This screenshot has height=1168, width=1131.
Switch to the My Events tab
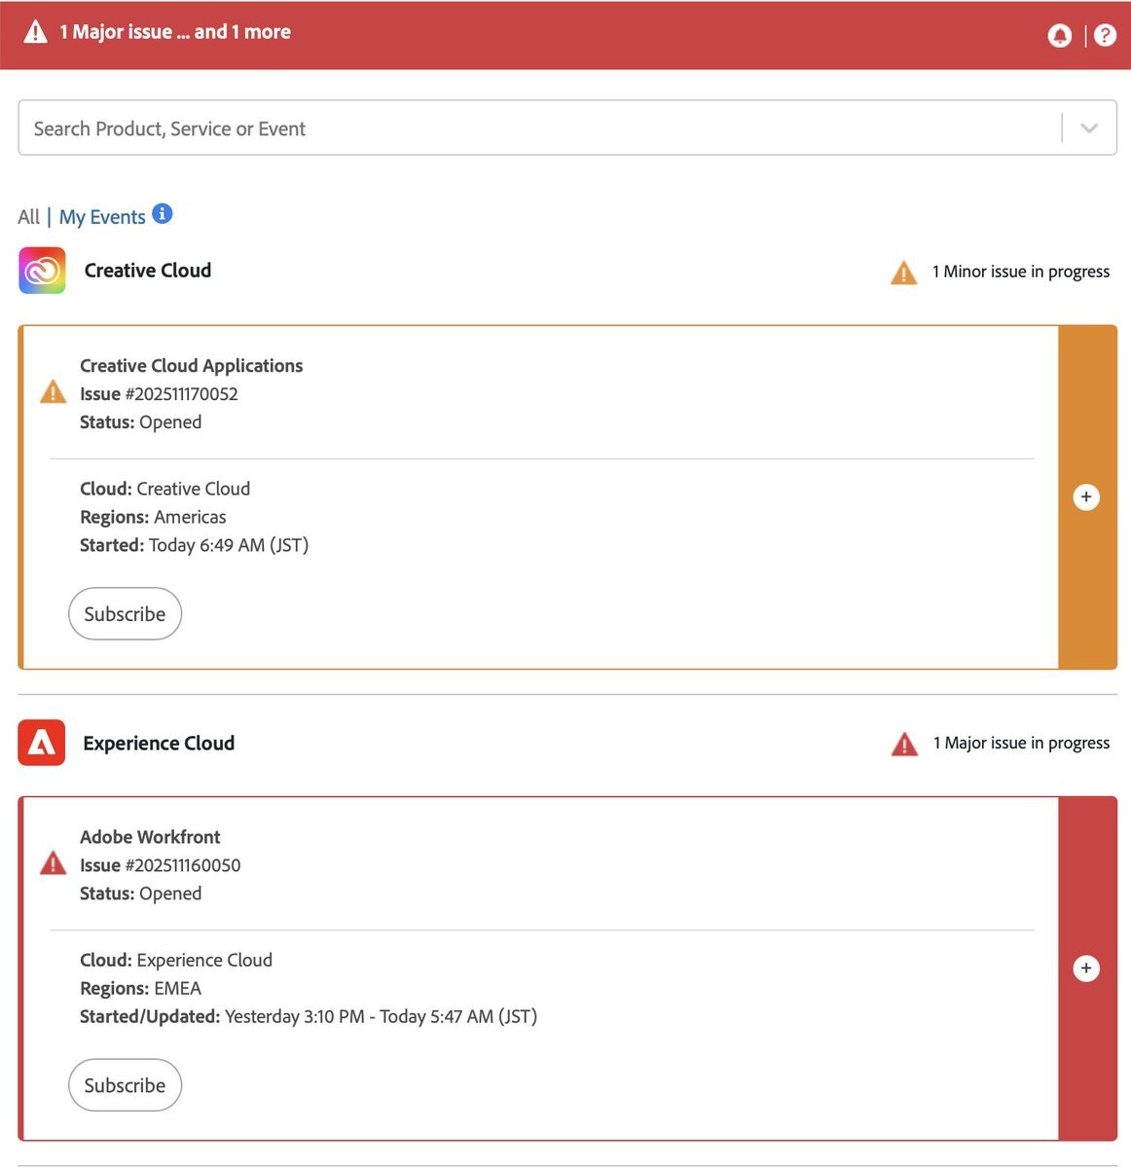point(102,217)
